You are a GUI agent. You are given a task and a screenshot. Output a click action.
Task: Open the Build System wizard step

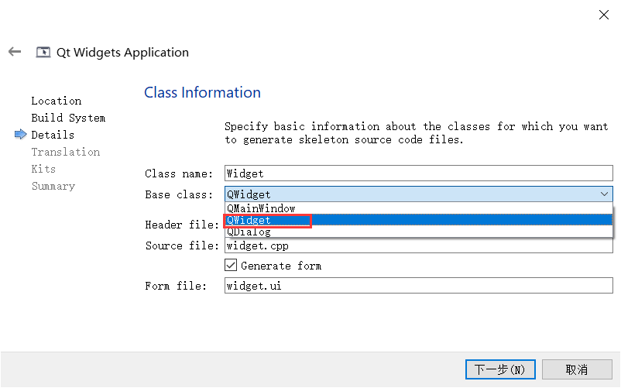point(68,118)
